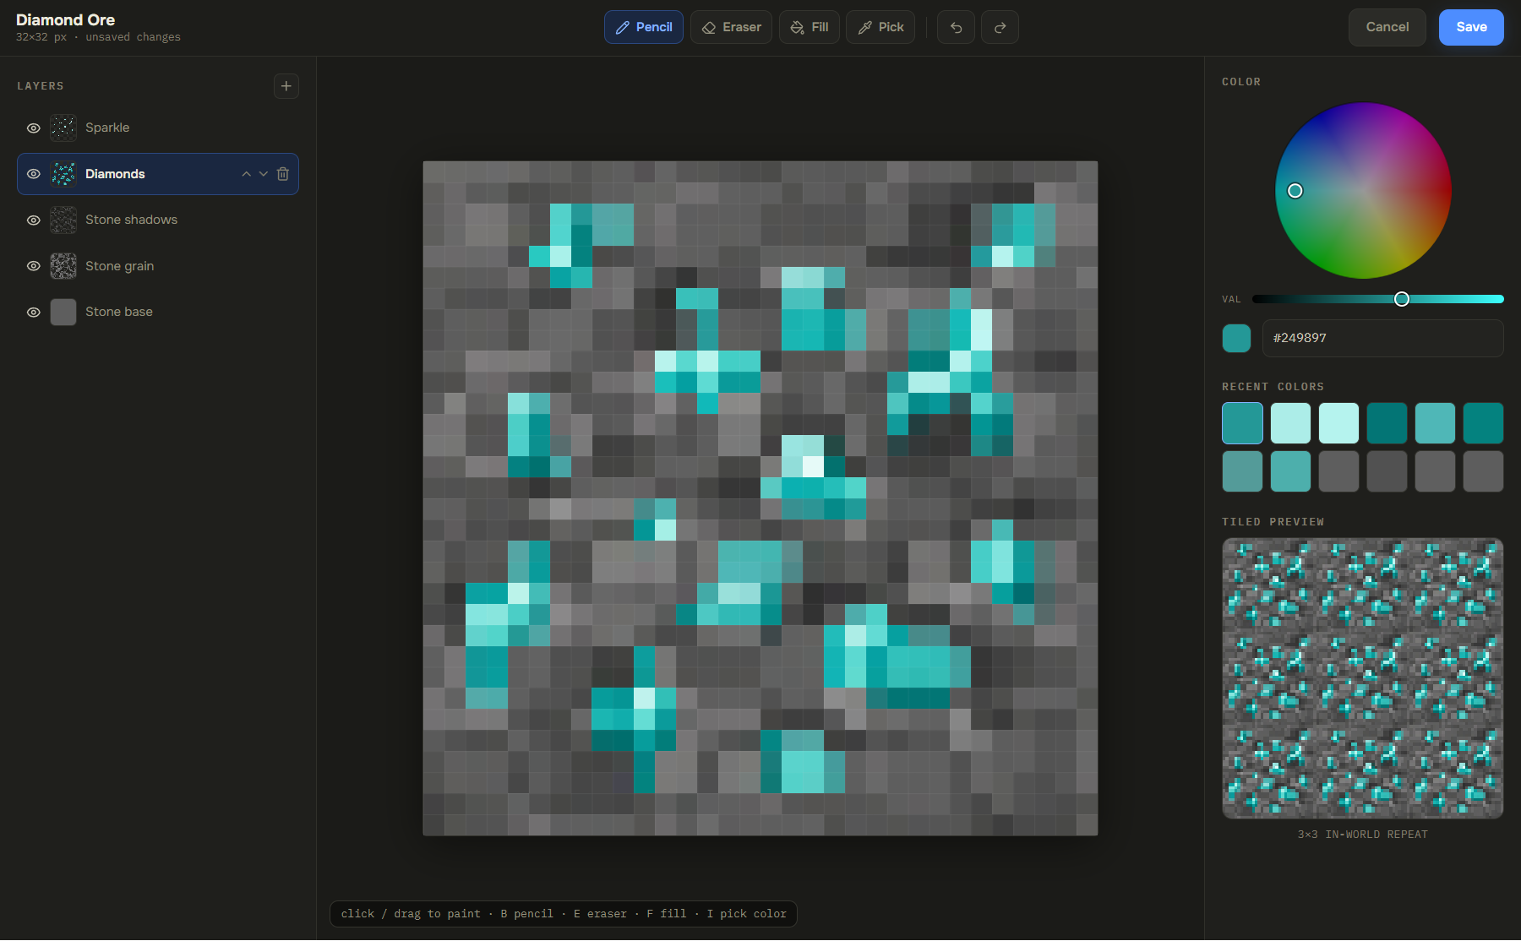Click the hex color input field #249897
Viewport: 1521px width, 941px height.
[x=1382, y=338]
